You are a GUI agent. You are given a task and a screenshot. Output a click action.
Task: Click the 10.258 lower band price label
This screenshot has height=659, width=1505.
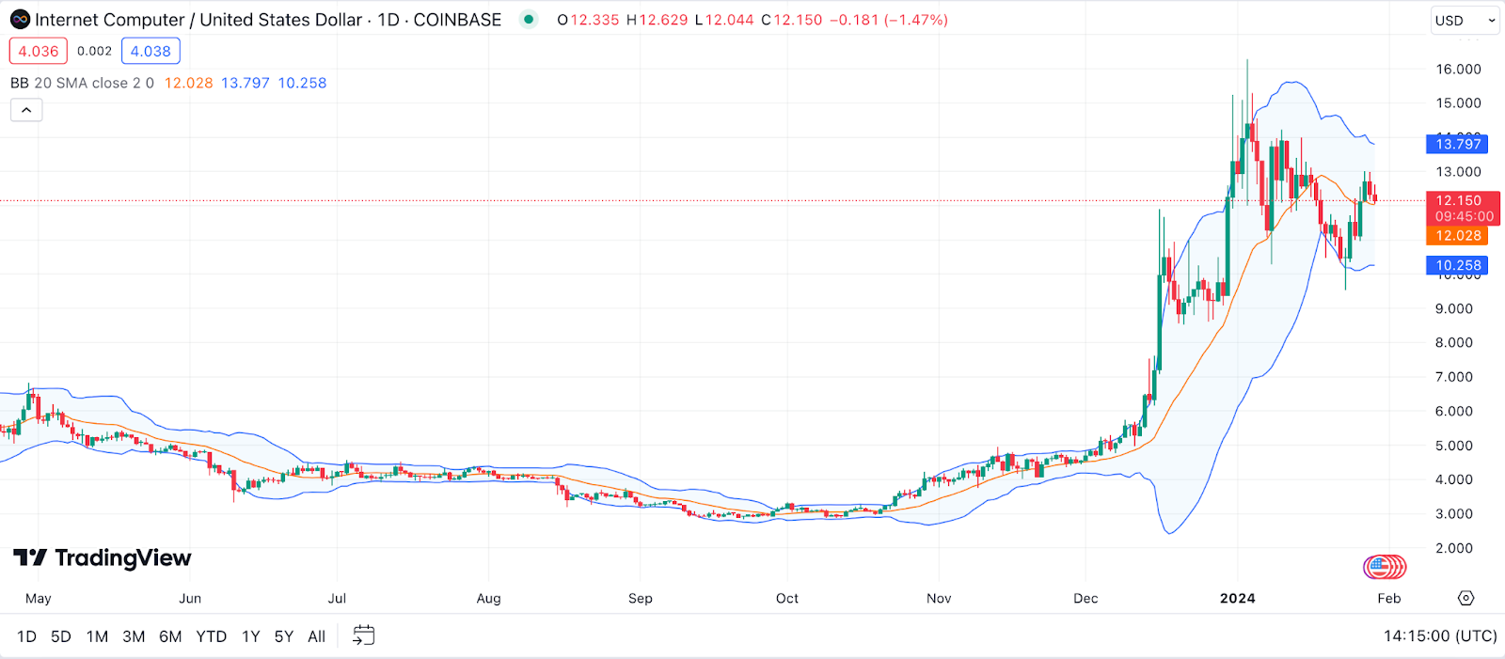(x=1458, y=265)
